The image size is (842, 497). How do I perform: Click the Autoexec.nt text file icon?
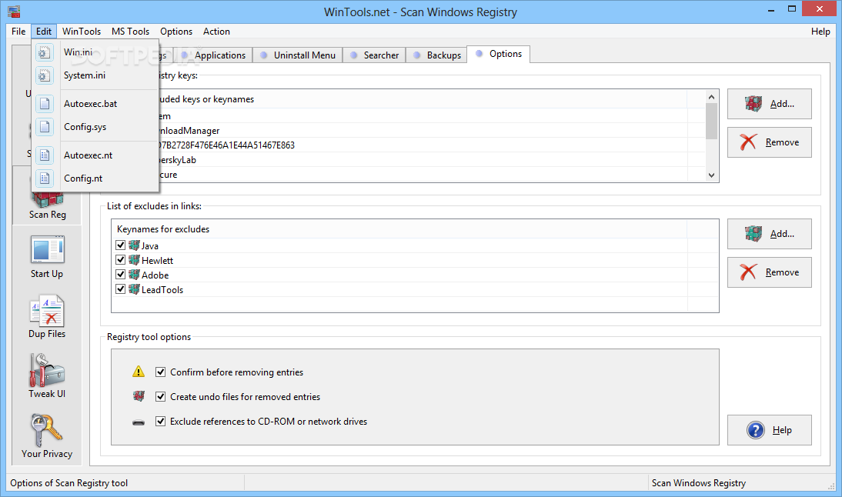click(x=45, y=155)
